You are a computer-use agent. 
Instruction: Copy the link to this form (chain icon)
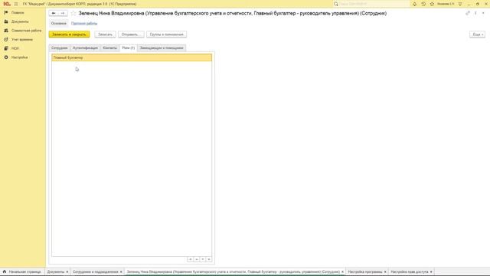(x=468, y=13)
